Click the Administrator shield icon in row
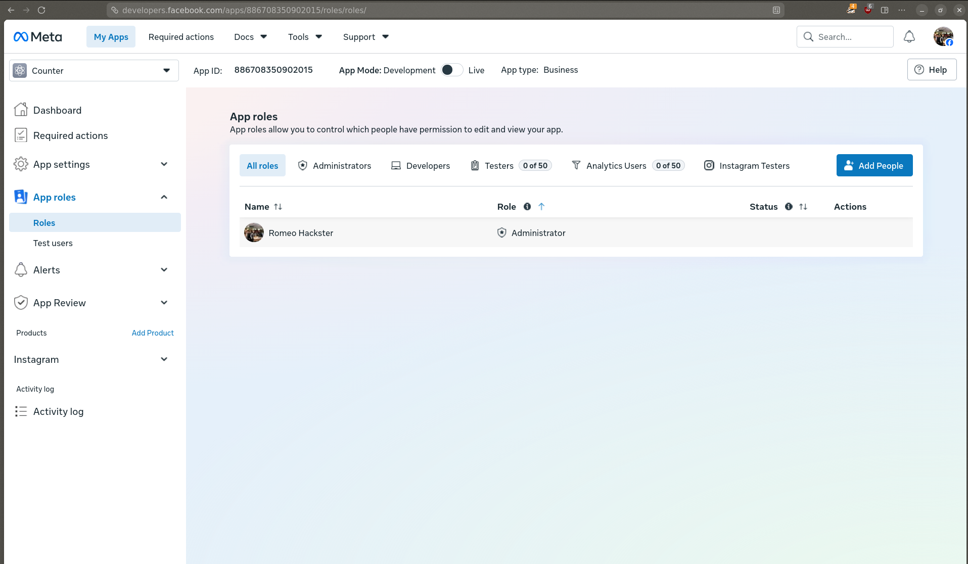Image resolution: width=968 pixels, height=564 pixels. pos(501,232)
